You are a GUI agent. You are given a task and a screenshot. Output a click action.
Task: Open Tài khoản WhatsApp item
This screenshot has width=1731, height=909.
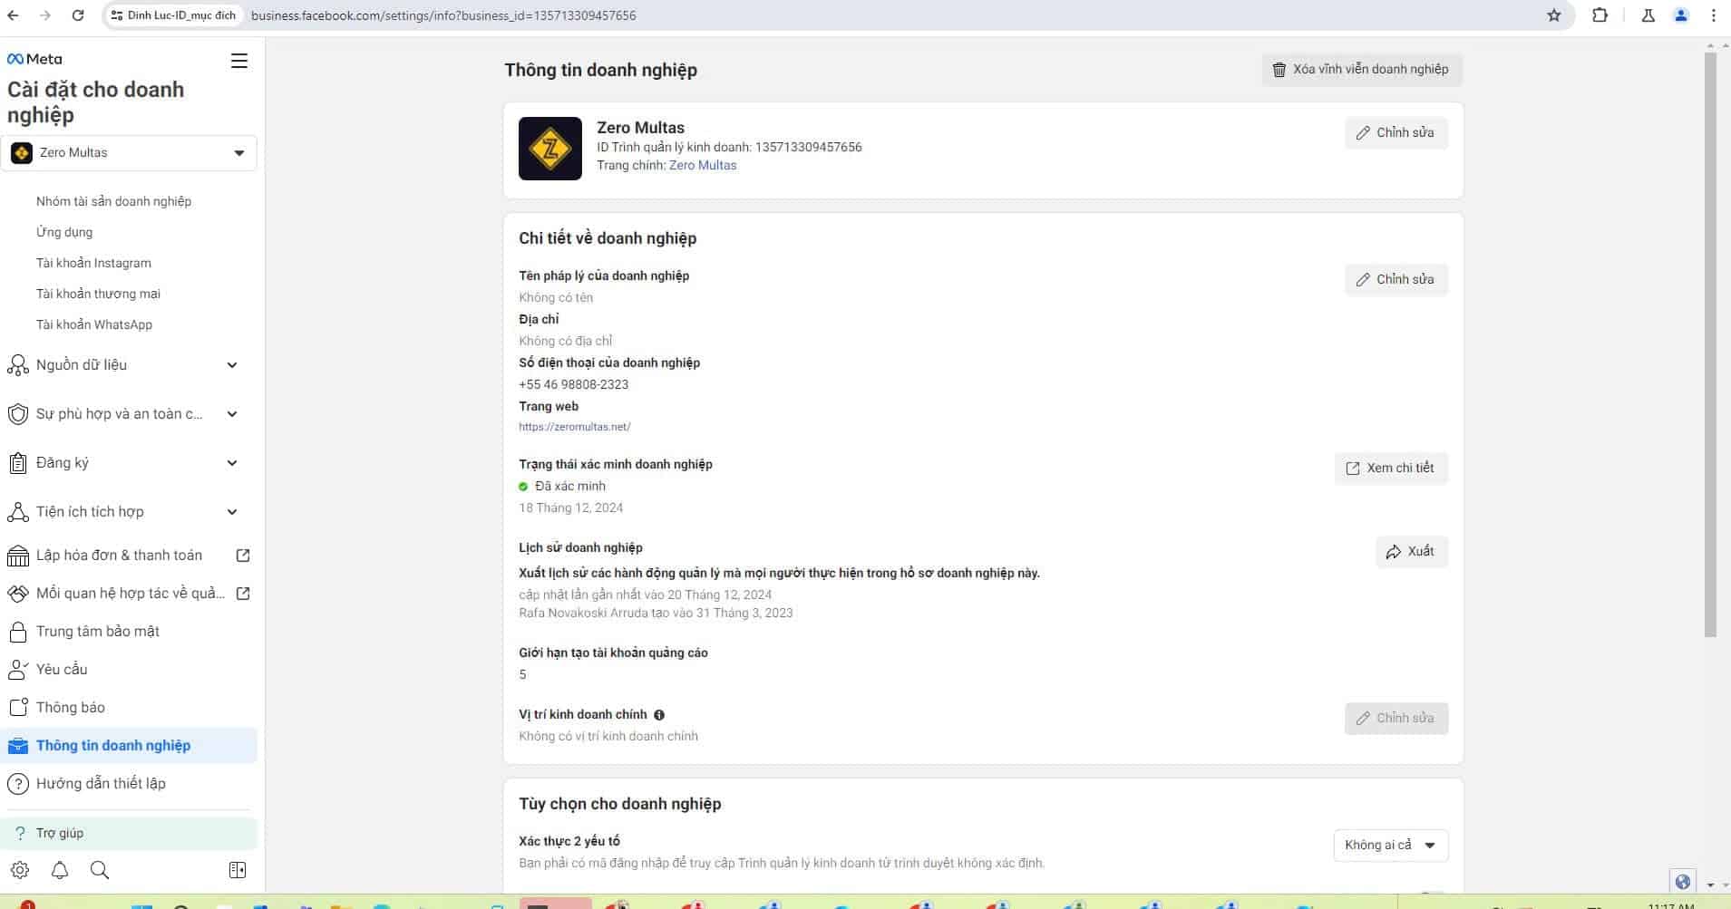[x=94, y=324]
